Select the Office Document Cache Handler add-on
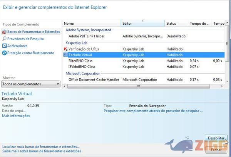This screenshot has width=231, height=157. [94, 80]
